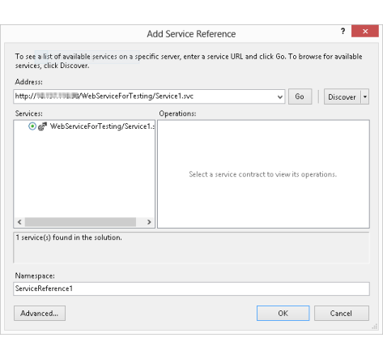
Task: Click the help question mark icon
Action: pyautogui.click(x=343, y=31)
